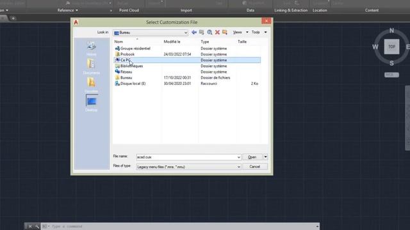Click the Open button
The height and width of the screenshot is (230, 410).
(x=252, y=157)
